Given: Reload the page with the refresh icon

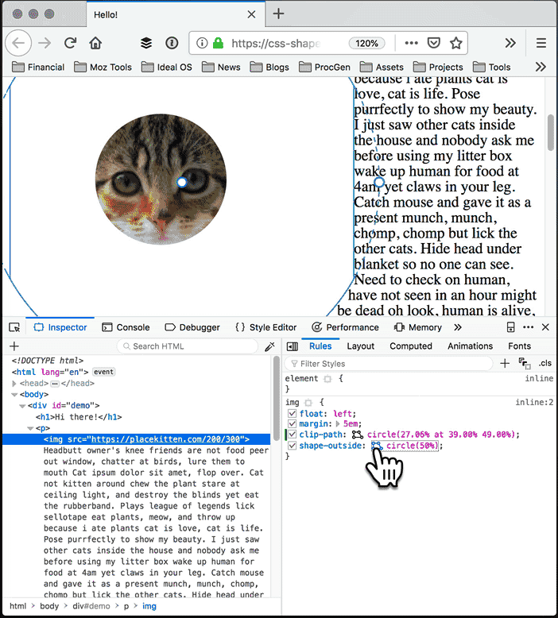Looking at the screenshot, I should (70, 43).
